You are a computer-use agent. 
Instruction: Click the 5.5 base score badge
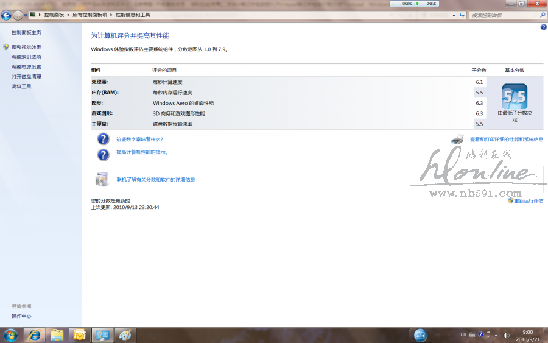tap(515, 96)
